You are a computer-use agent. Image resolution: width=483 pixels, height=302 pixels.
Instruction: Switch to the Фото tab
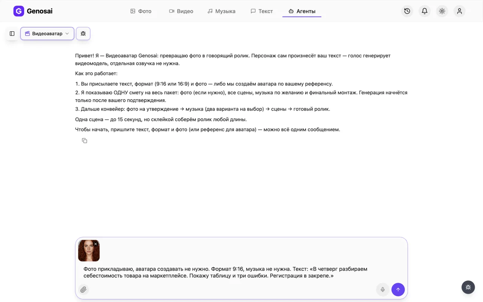[x=141, y=11]
